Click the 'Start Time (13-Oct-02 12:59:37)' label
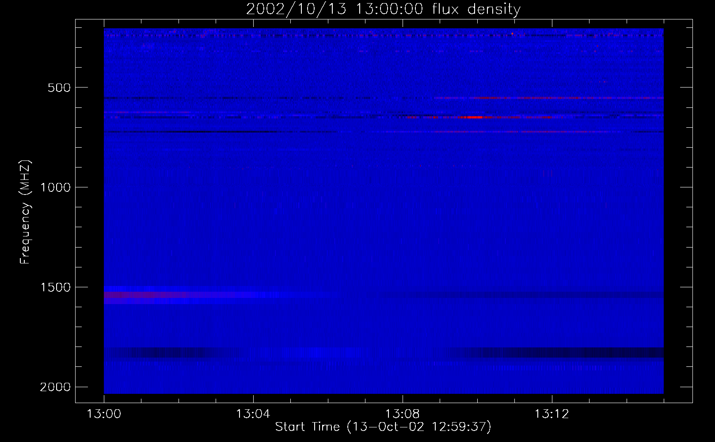Screen dimensions: 715x442 tap(383, 427)
